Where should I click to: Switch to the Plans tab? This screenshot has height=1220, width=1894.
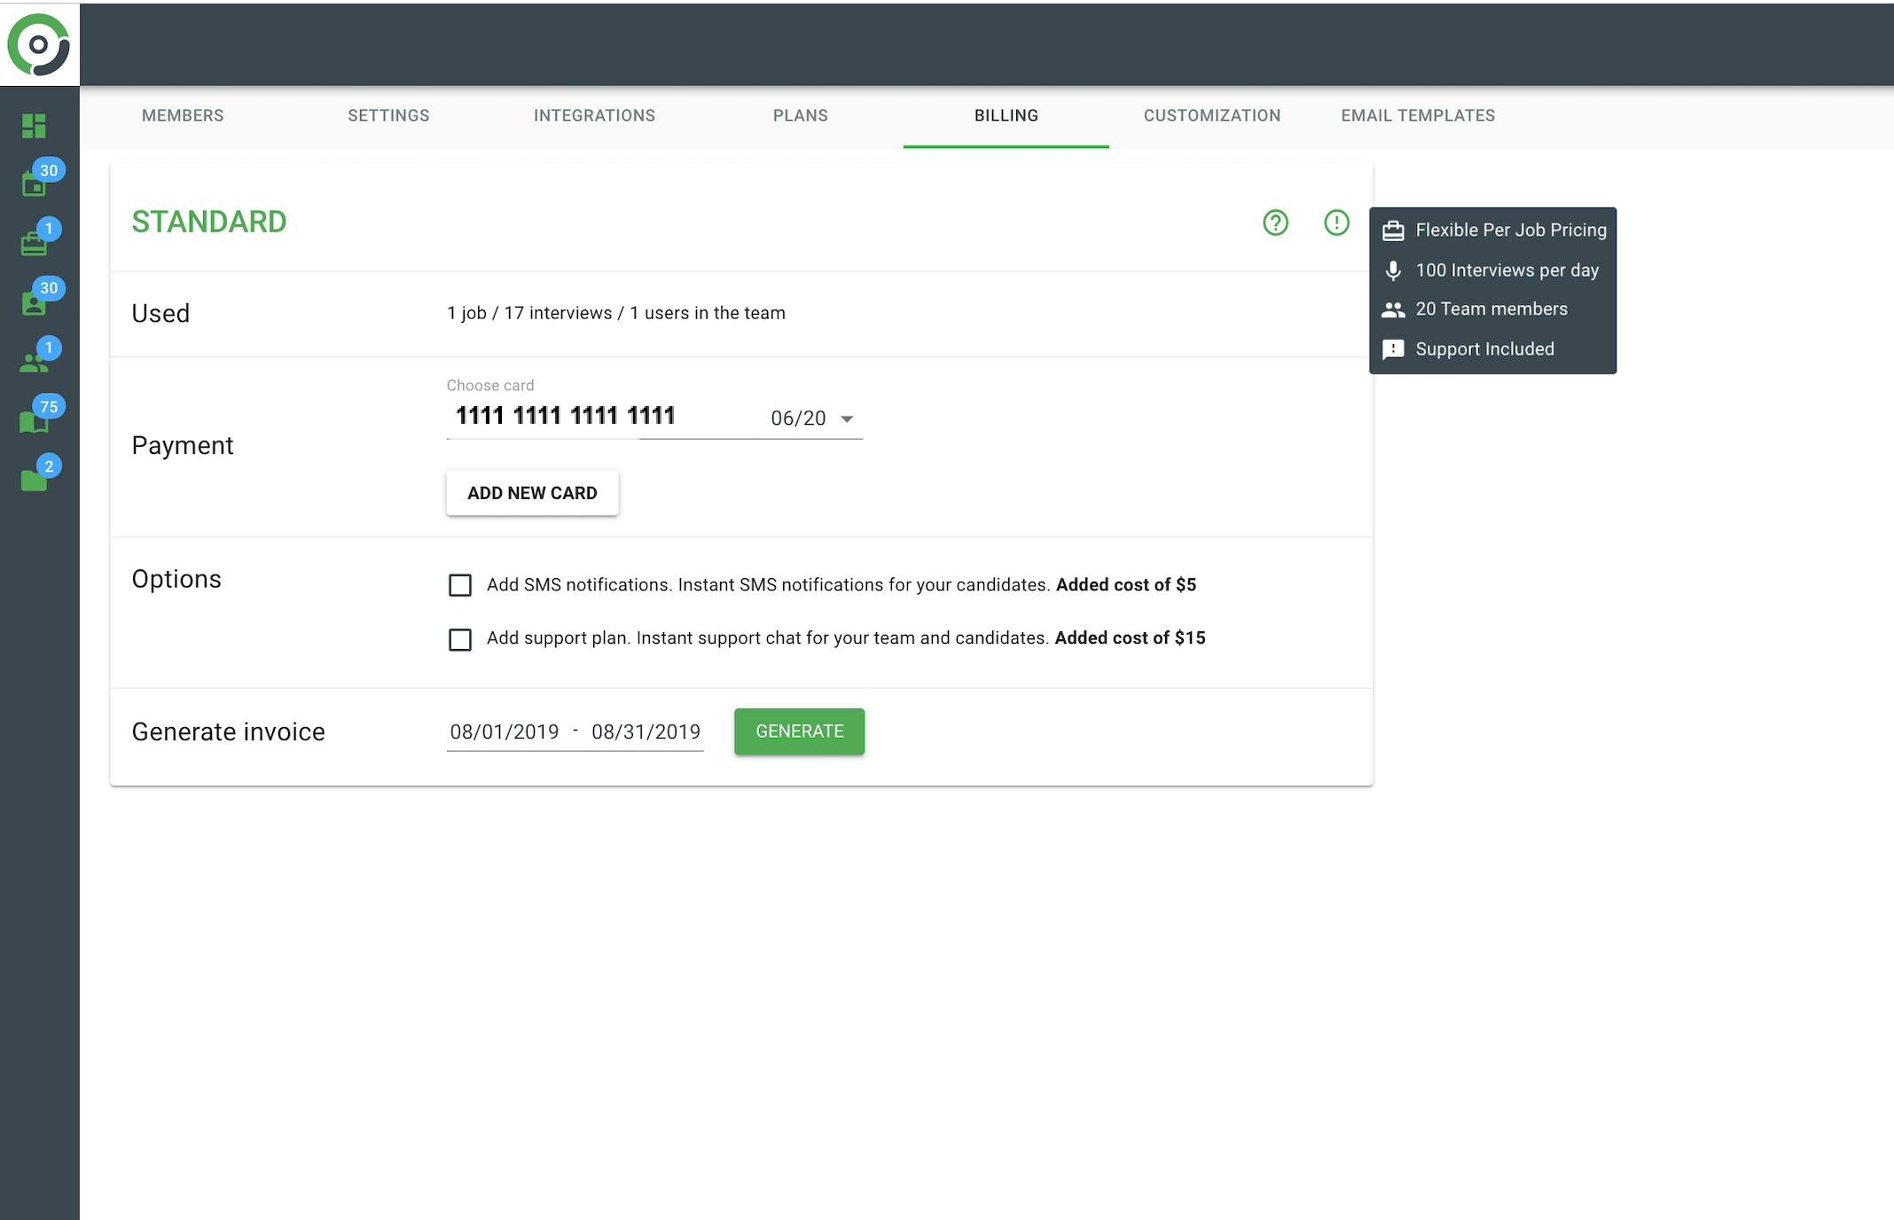tap(800, 115)
